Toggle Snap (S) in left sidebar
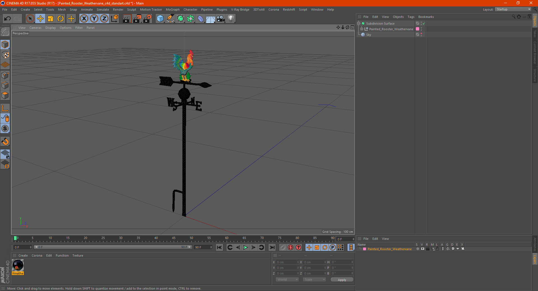This screenshot has height=291, width=538. [5, 129]
